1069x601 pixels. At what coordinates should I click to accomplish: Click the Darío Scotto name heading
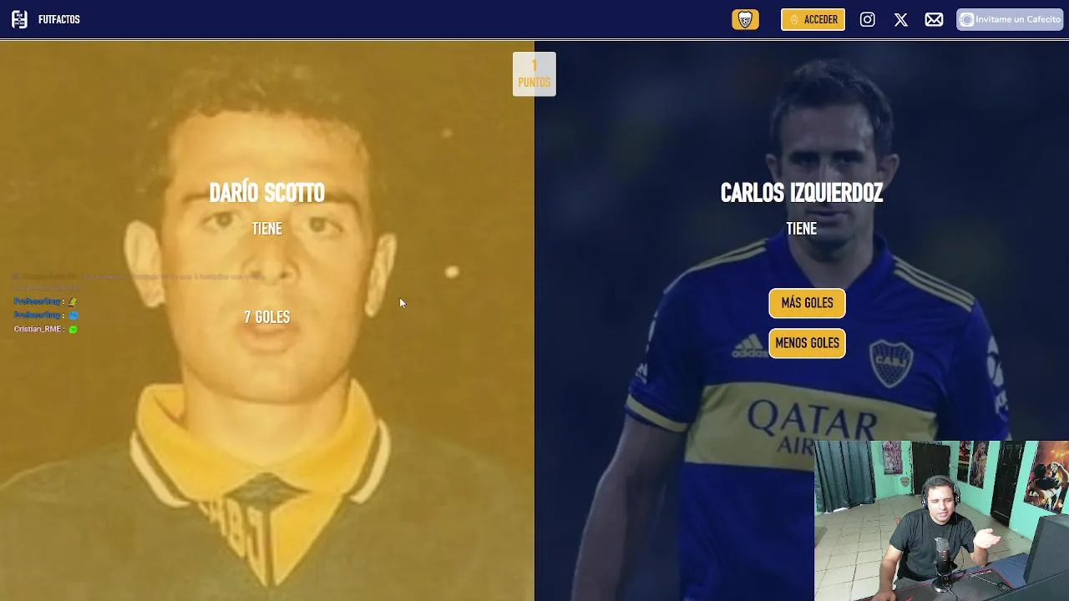tap(266, 193)
